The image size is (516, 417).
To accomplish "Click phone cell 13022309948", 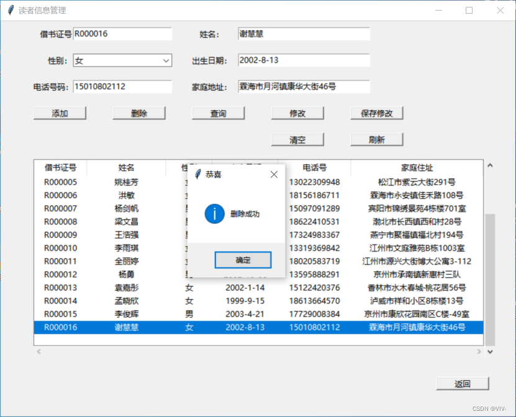I will (x=315, y=182).
